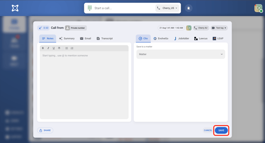Insert a bulleted list in notes
The width and height of the screenshot is (265, 143).
coord(66,48)
